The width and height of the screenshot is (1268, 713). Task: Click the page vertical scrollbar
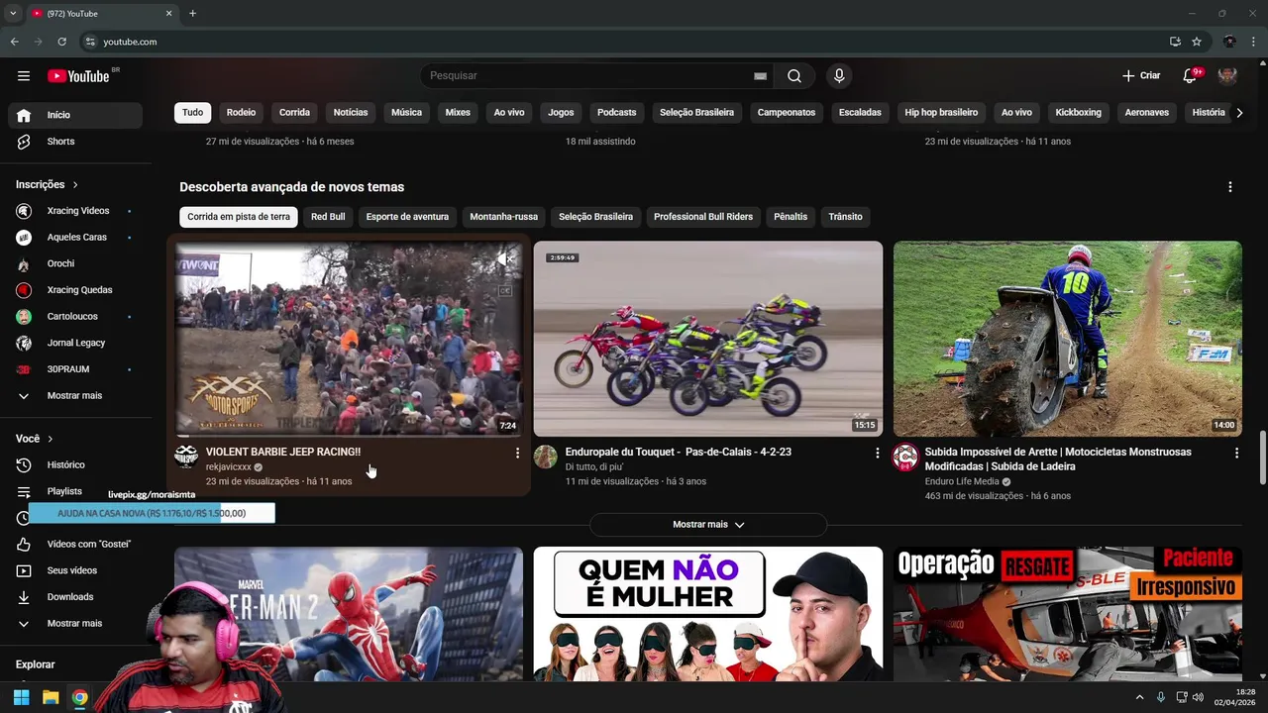click(x=1262, y=458)
